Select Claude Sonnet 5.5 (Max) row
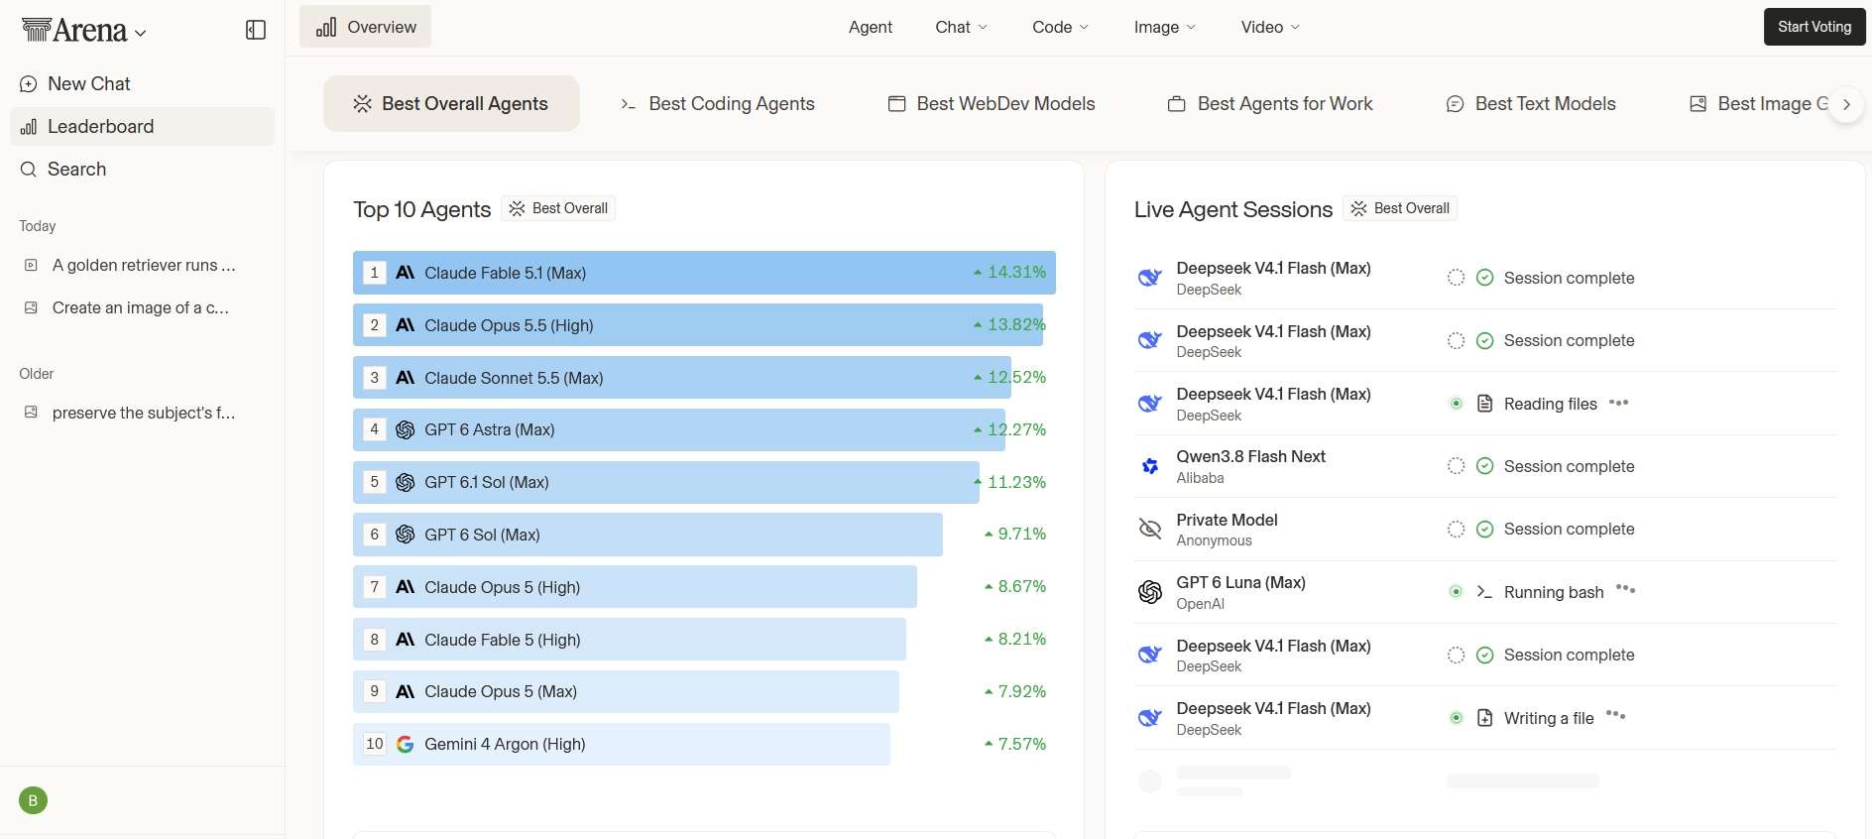This screenshot has height=839, width=1872. click(704, 378)
